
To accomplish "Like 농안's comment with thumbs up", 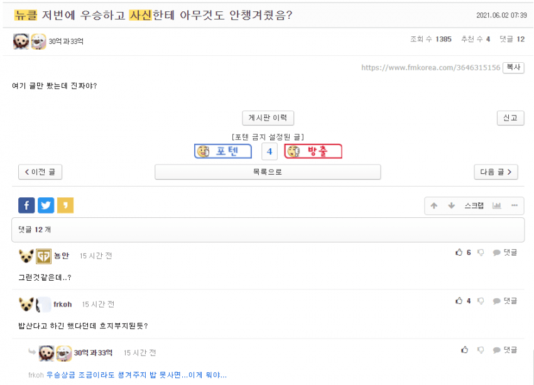I will (x=459, y=252).
